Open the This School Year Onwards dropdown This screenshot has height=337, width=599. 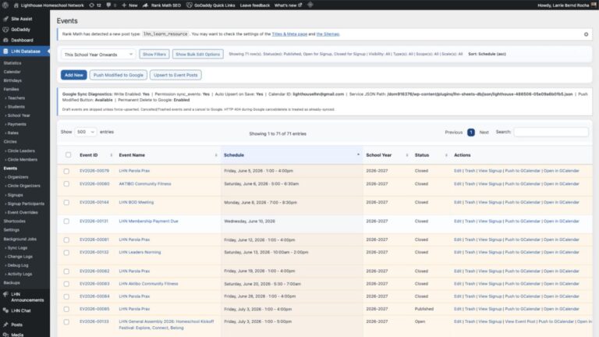pos(98,55)
